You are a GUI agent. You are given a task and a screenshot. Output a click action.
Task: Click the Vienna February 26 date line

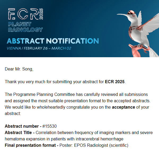point(39,48)
